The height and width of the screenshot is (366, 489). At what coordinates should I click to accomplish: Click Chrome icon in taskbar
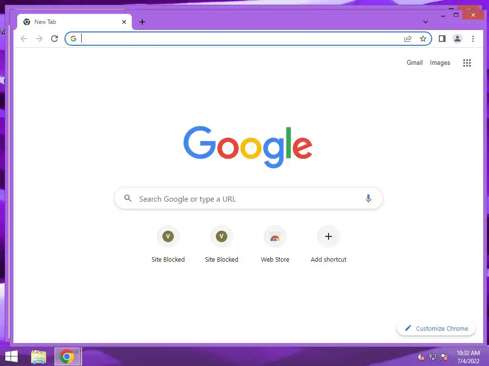pyautogui.click(x=67, y=356)
